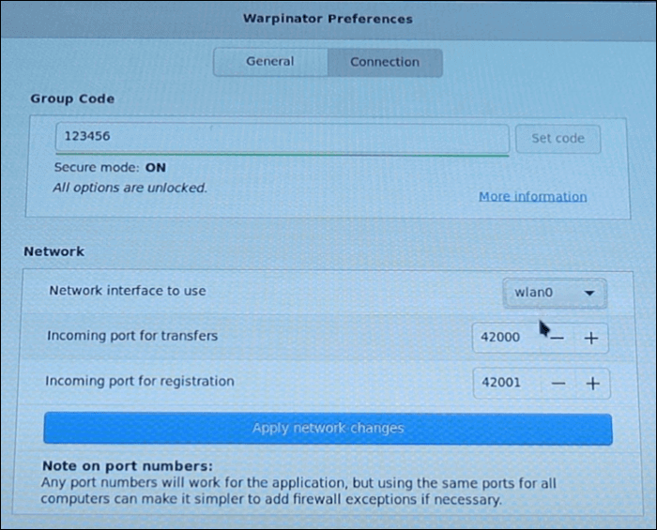Click the 'Secure mode: ON' text

(x=110, y=168)
